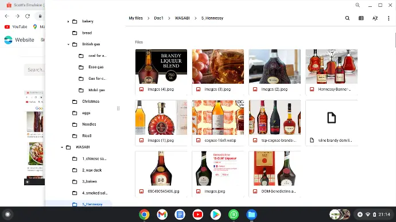Go to WASABI in the breadcrumb
This screenshot has width=396, height=222.
182,18
